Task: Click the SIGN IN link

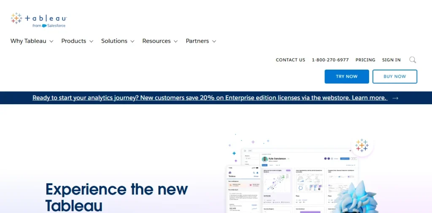Action: point(391,60)
